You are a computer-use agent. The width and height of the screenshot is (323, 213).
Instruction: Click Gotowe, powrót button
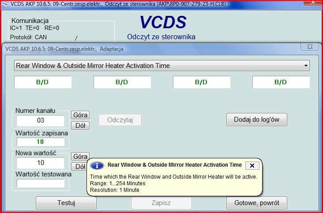[x=257, y=203]
